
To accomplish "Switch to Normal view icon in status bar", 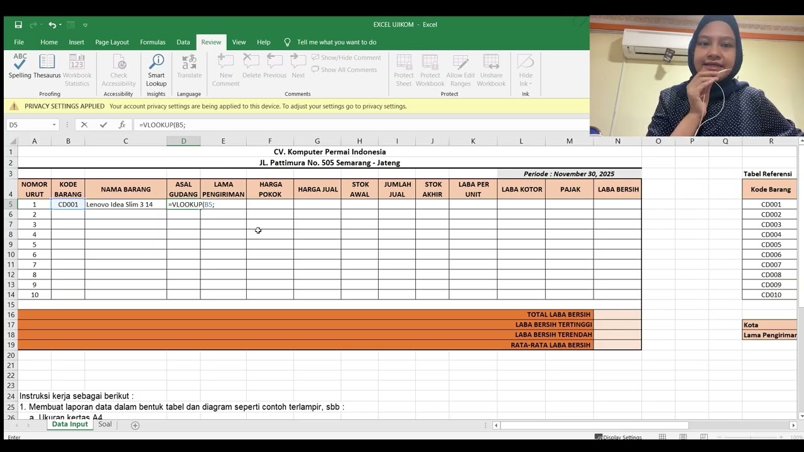I will click(x=663, y=437).
